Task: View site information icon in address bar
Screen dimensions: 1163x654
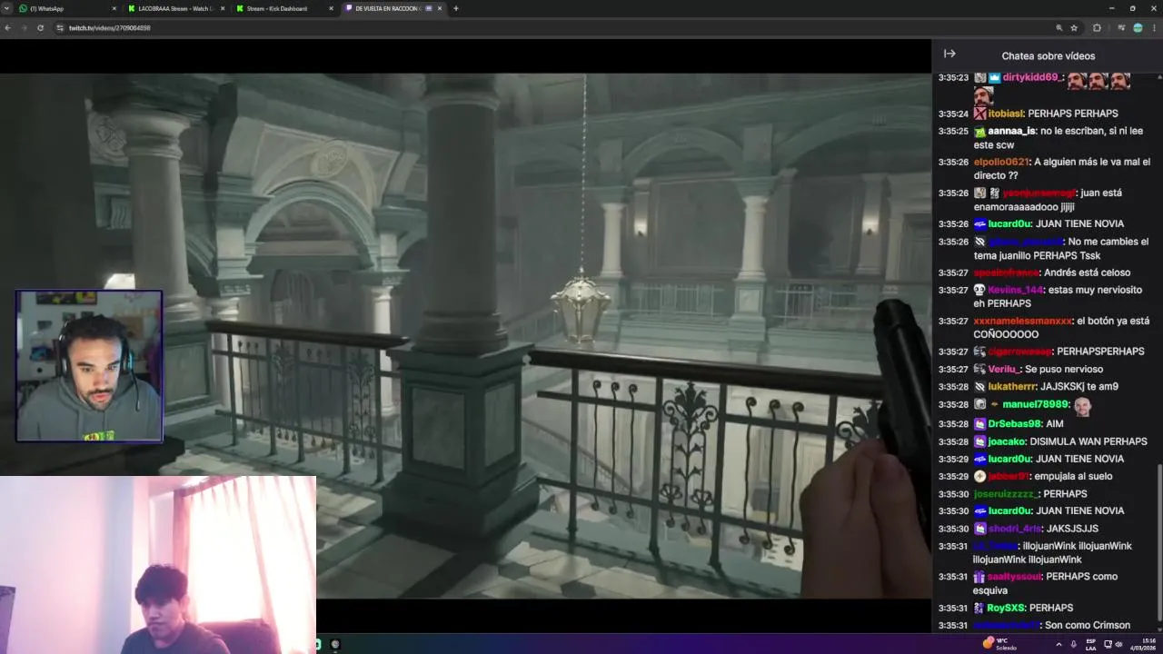Action: tap(60, 27)
